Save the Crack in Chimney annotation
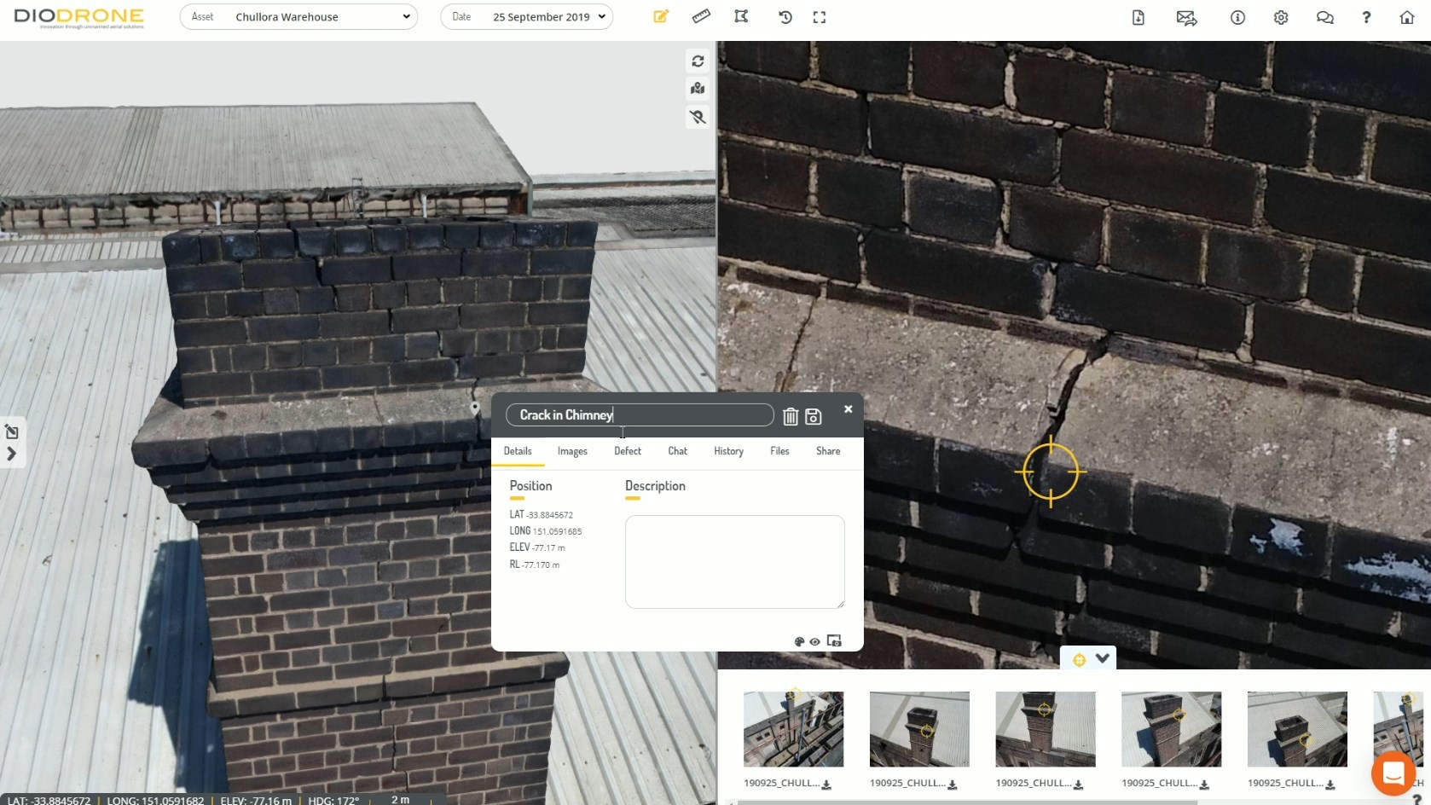This screenshot has width=1431, height=805. coord(812,416)
